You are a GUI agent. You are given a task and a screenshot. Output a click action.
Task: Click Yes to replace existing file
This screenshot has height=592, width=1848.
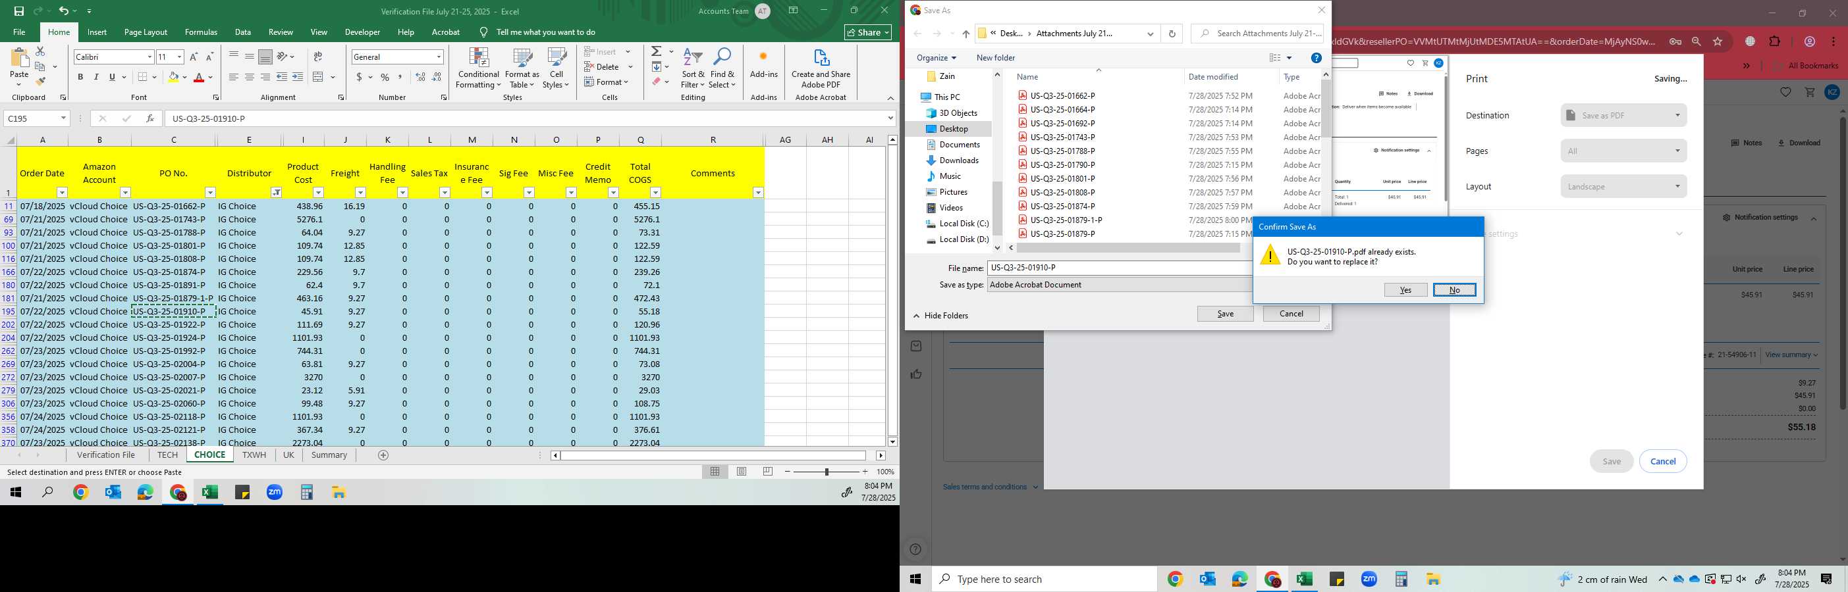pos(1405,290)
